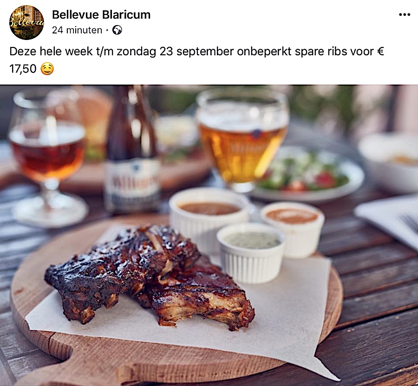418x386 pixels.
Task: Open the Bellevue Blaricum page name link
Action: coord(101,15)
